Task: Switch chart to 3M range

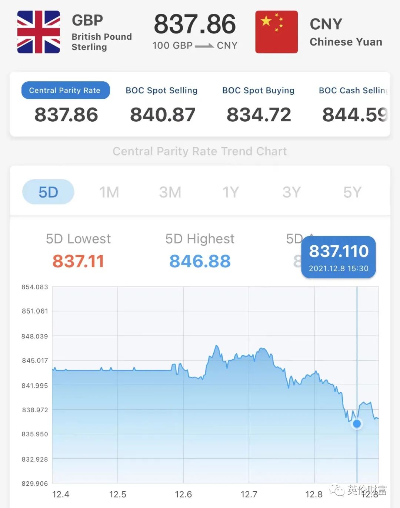Action: pyautogui.click(x=170, y=192)
